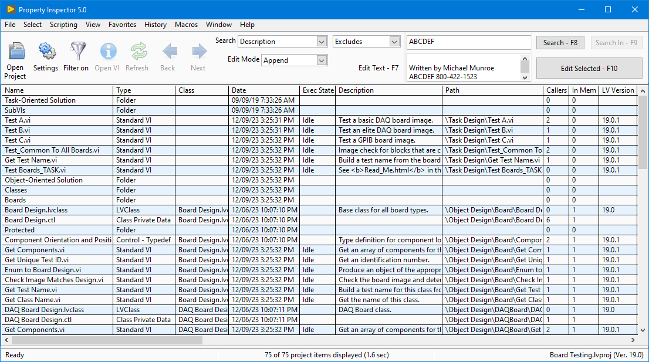Click the Property Inspector title bar icon
Viewport: 649px width, 362px height.
tap(10, 9)
